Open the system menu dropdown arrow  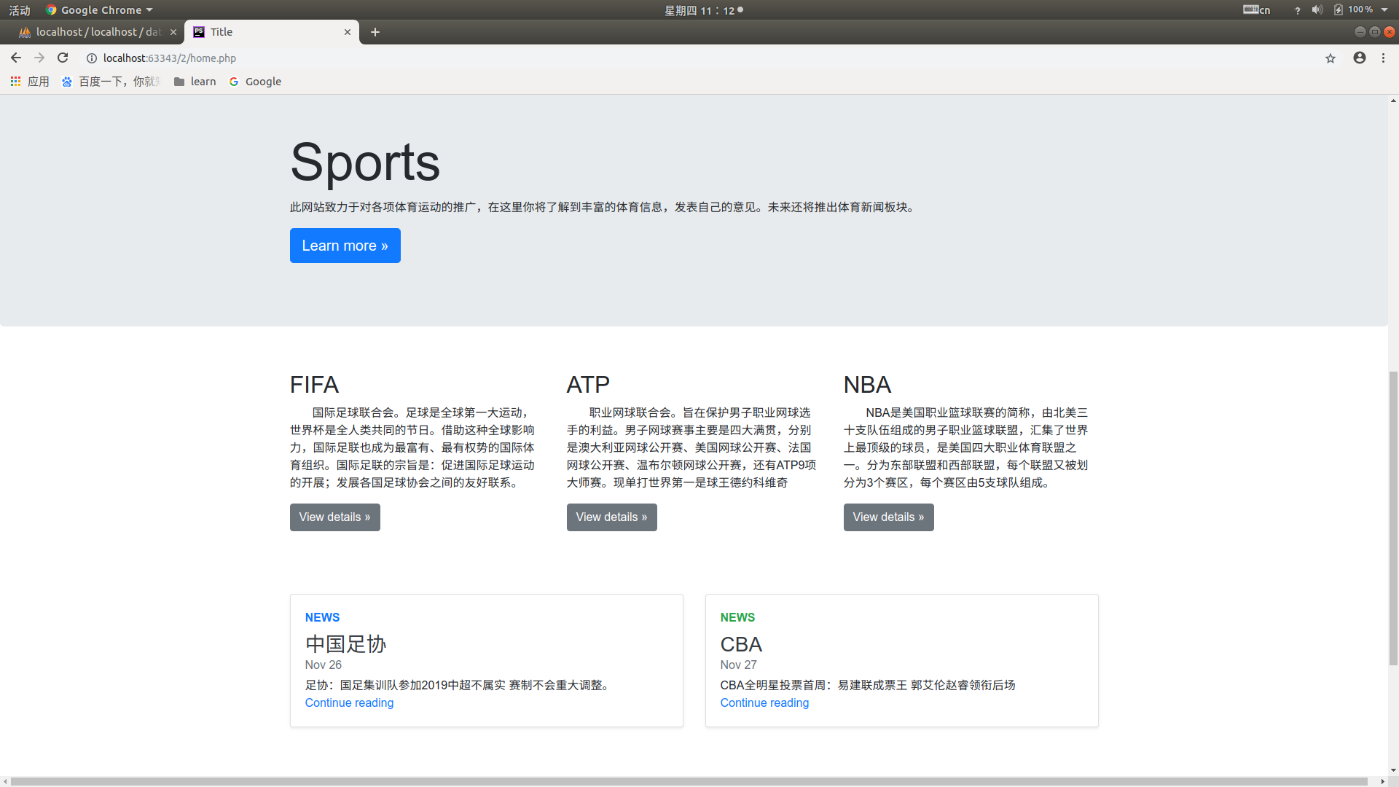pyautogui.click(x=1384, y=10)
